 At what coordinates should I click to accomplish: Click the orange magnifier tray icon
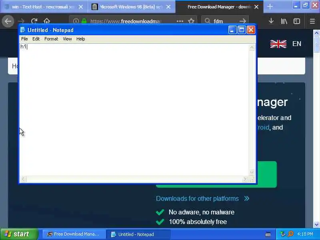point(290,234)
